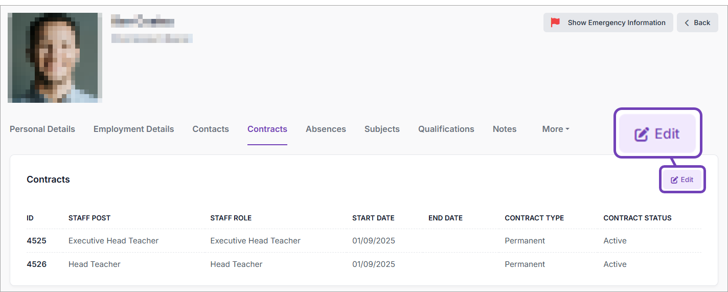This screenshot has width=728, height=292.
Task: Switch to the Qualifications tab
Action: pos(446,129)
